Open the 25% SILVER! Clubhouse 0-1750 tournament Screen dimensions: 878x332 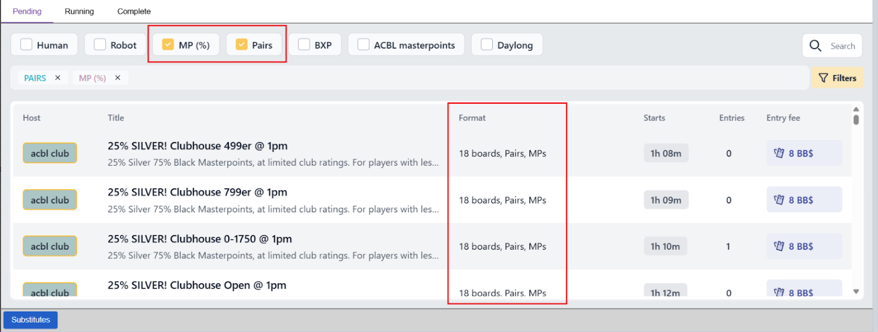click(x=200, y=239)
